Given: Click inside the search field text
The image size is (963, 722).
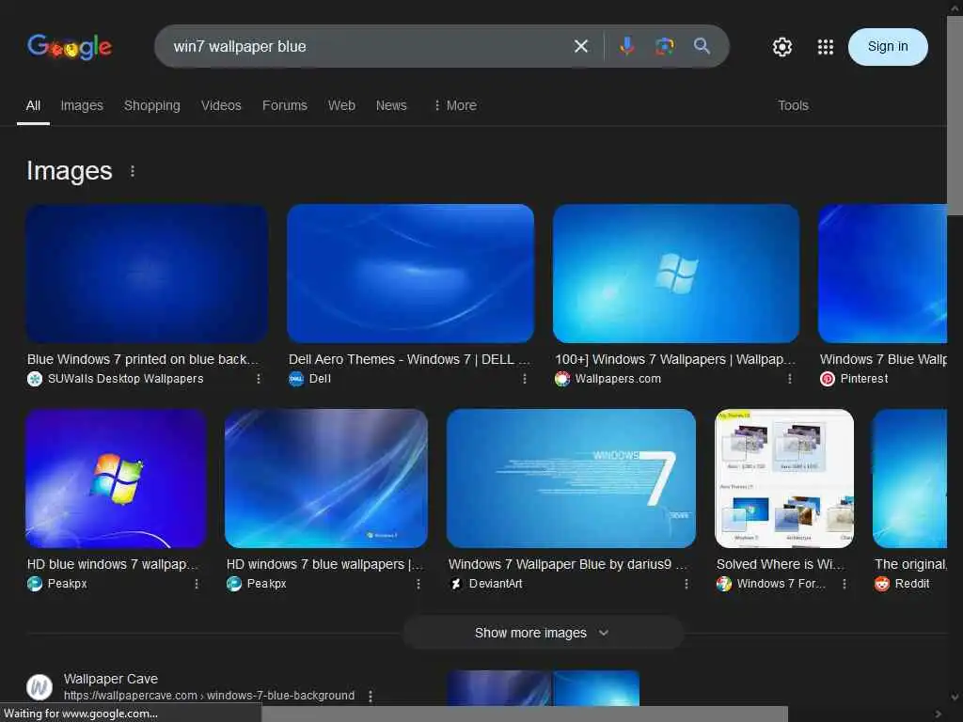Looking at the screenshot, I should click(240, 47).
